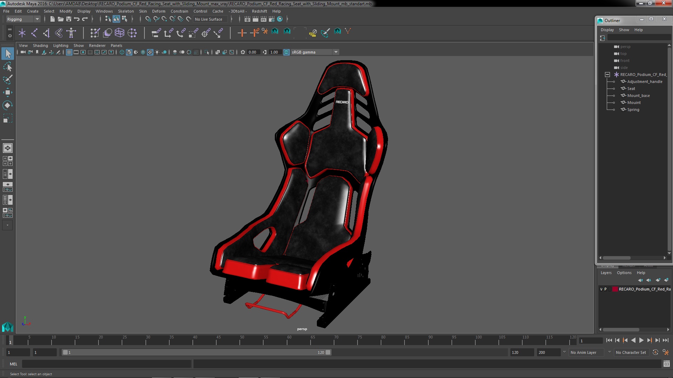
Task: Activate the Select tool arrow in toolbox
Action: (x=7, y=54)
